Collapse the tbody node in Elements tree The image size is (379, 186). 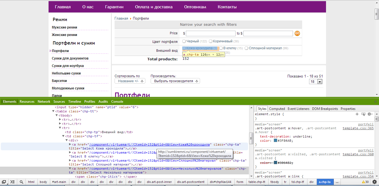click(x=56, y=115)
